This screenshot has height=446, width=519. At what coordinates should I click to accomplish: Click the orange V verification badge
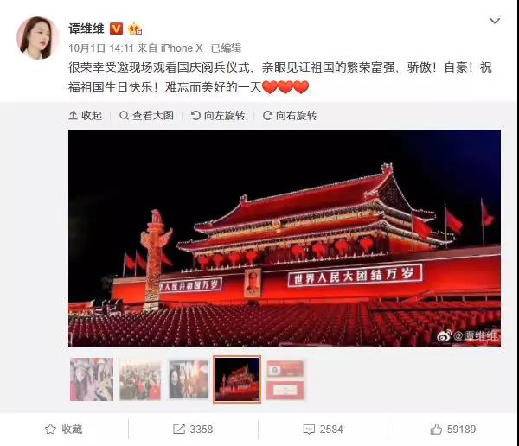point(116,29)
